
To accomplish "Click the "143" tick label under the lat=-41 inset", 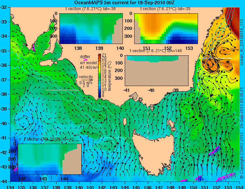I will (43, 179).
